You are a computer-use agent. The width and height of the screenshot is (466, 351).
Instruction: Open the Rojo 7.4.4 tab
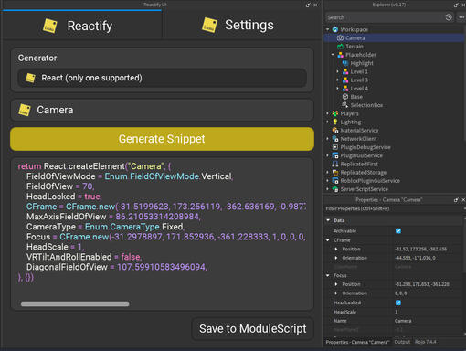426,342
